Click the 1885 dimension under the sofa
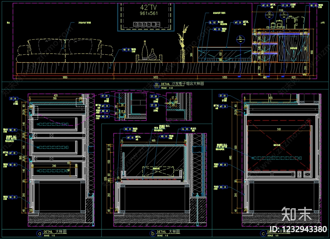Viewport: 330px width, 239px height. 65,77
